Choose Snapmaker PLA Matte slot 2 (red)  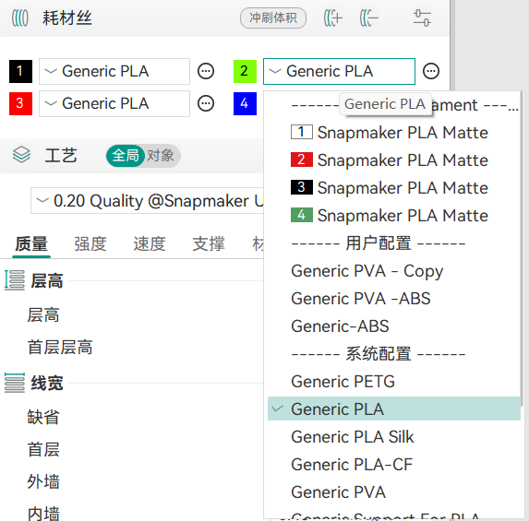(393, 160)
